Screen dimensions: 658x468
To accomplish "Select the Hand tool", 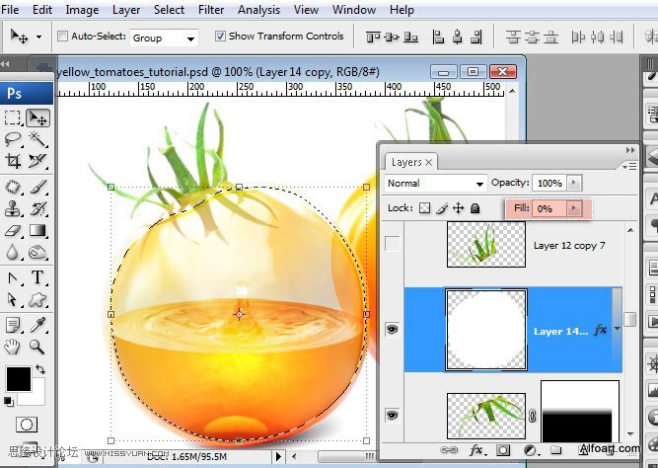I will (x=13, y=347).
